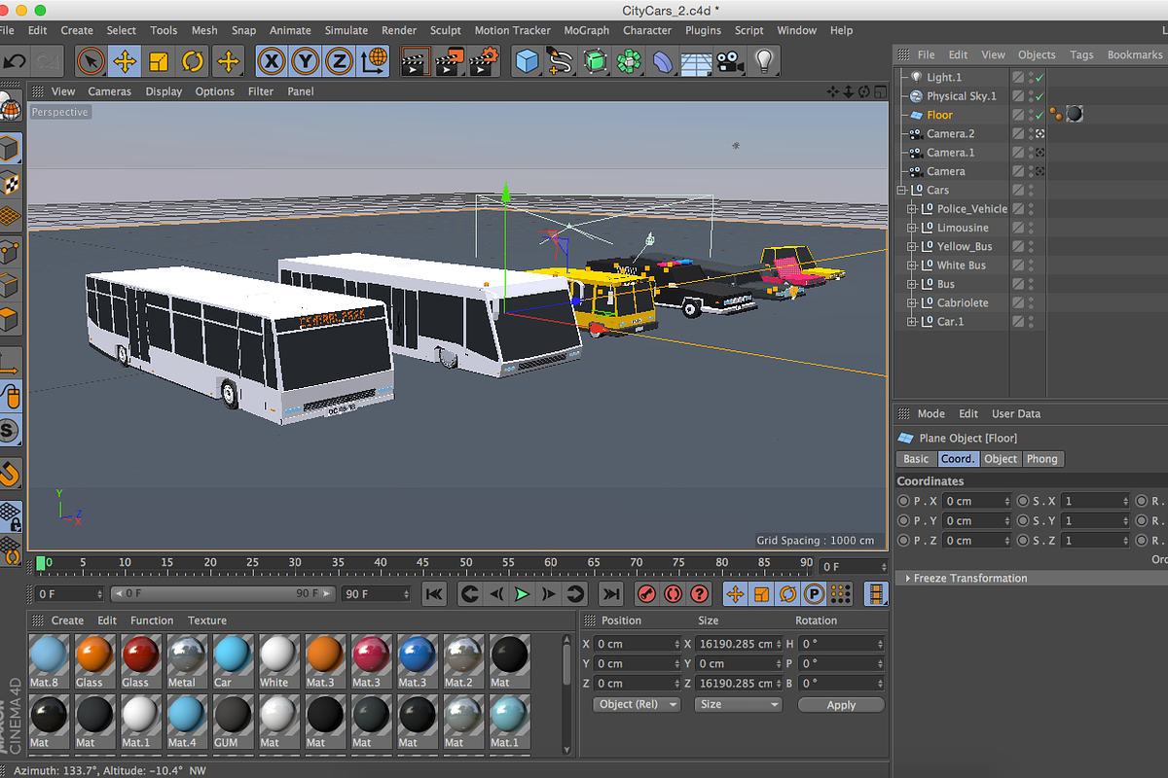Activate the Rotate tool in top toolbar

coord(193,62)
